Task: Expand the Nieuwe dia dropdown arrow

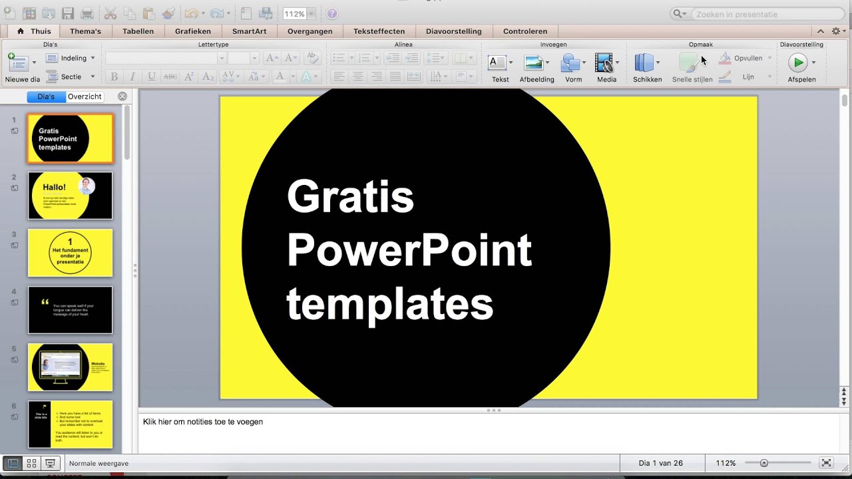Action: point(35,63)
